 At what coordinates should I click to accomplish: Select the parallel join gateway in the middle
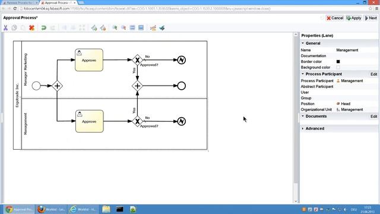[137, 86]
